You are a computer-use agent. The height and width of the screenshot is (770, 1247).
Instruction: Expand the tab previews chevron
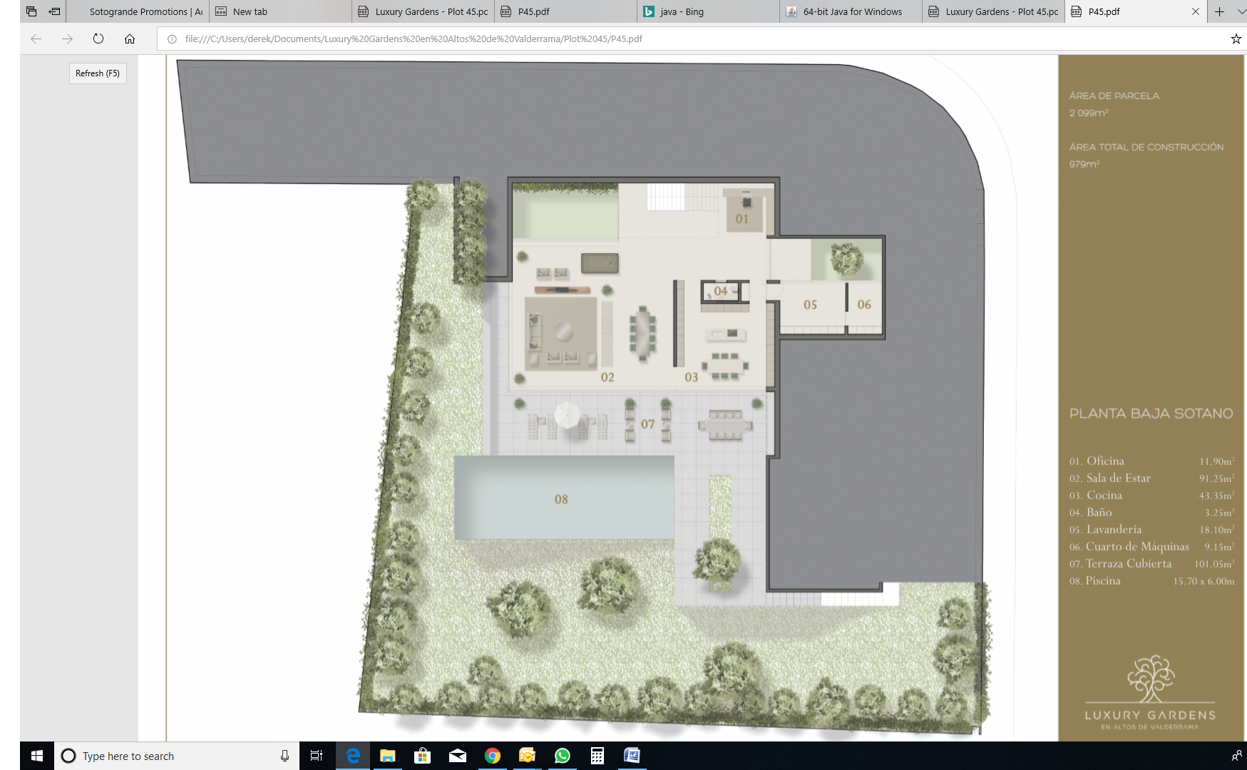pyautogui.click(x=1241, y=11)
